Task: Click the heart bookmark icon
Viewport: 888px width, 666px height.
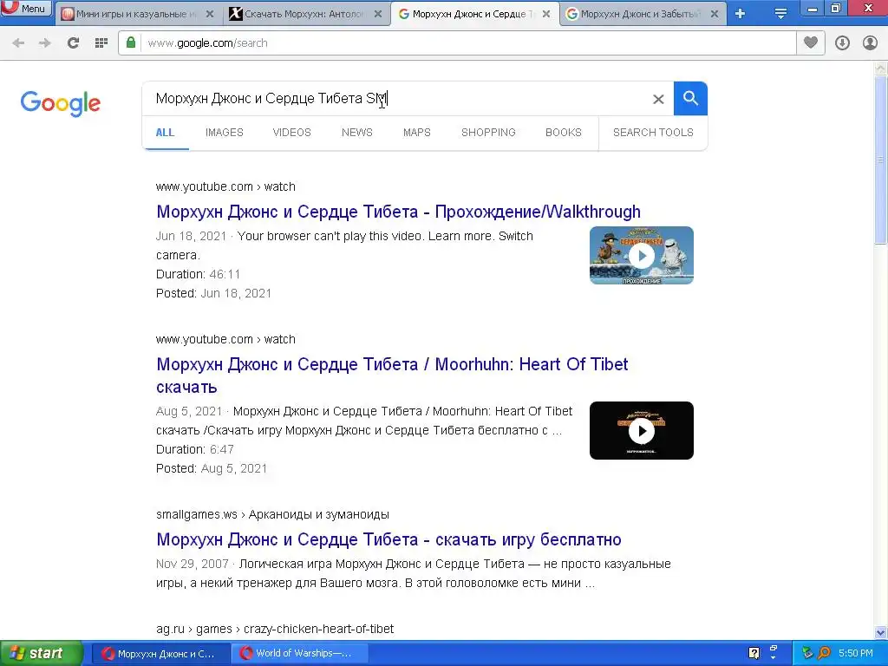Action: click(811, 42)
